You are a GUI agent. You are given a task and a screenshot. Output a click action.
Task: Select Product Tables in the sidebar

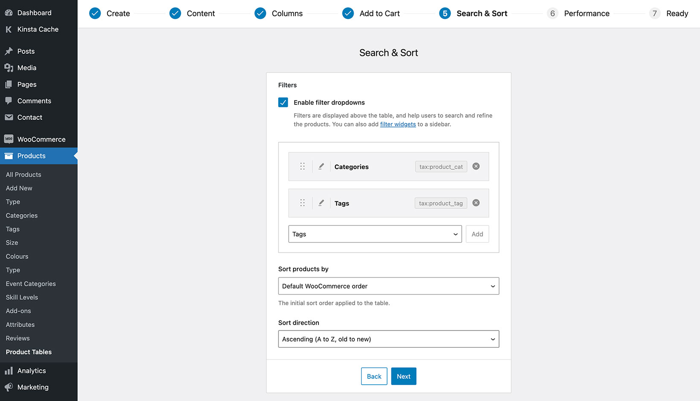(x=29, y=352)
